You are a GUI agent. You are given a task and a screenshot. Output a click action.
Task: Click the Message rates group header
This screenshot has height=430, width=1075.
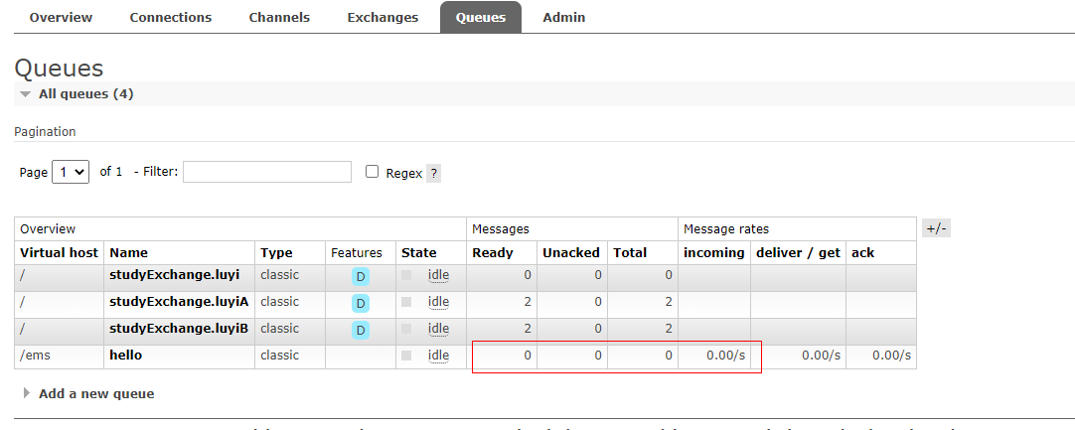click(x=726, y=229)
